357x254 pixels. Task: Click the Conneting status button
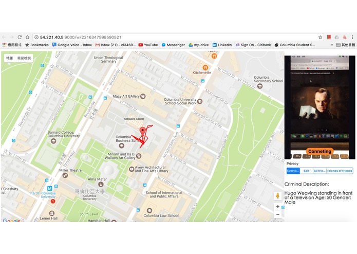pos(320,151)
